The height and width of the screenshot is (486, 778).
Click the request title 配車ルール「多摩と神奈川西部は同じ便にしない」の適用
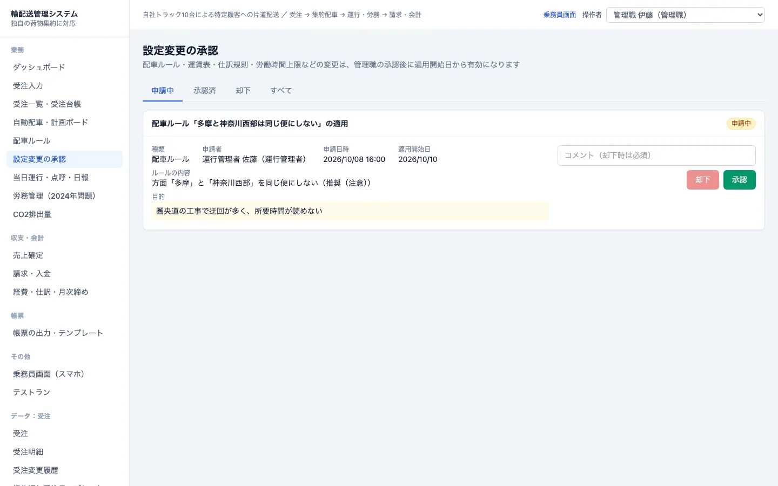(x=250, y=124)
